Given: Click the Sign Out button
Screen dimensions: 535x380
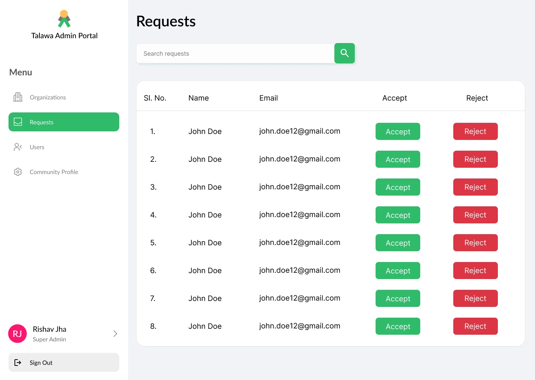Looking at the screenshot, I should [x=64, y=363].
